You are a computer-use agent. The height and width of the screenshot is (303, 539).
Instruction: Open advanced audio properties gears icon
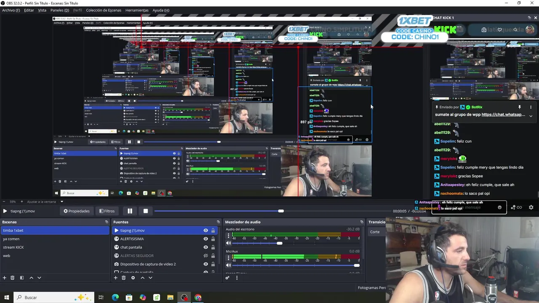[227, 278]
